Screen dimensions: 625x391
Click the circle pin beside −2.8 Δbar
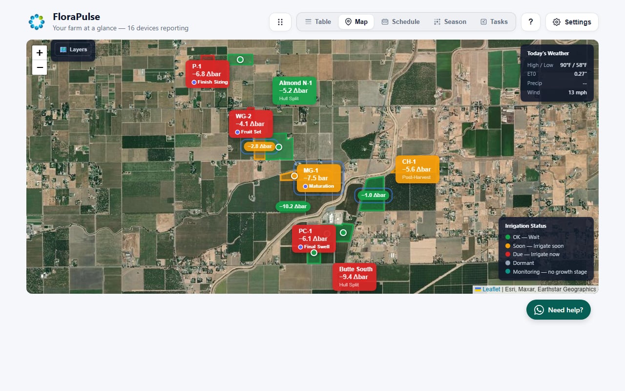[x=279, y=147]
